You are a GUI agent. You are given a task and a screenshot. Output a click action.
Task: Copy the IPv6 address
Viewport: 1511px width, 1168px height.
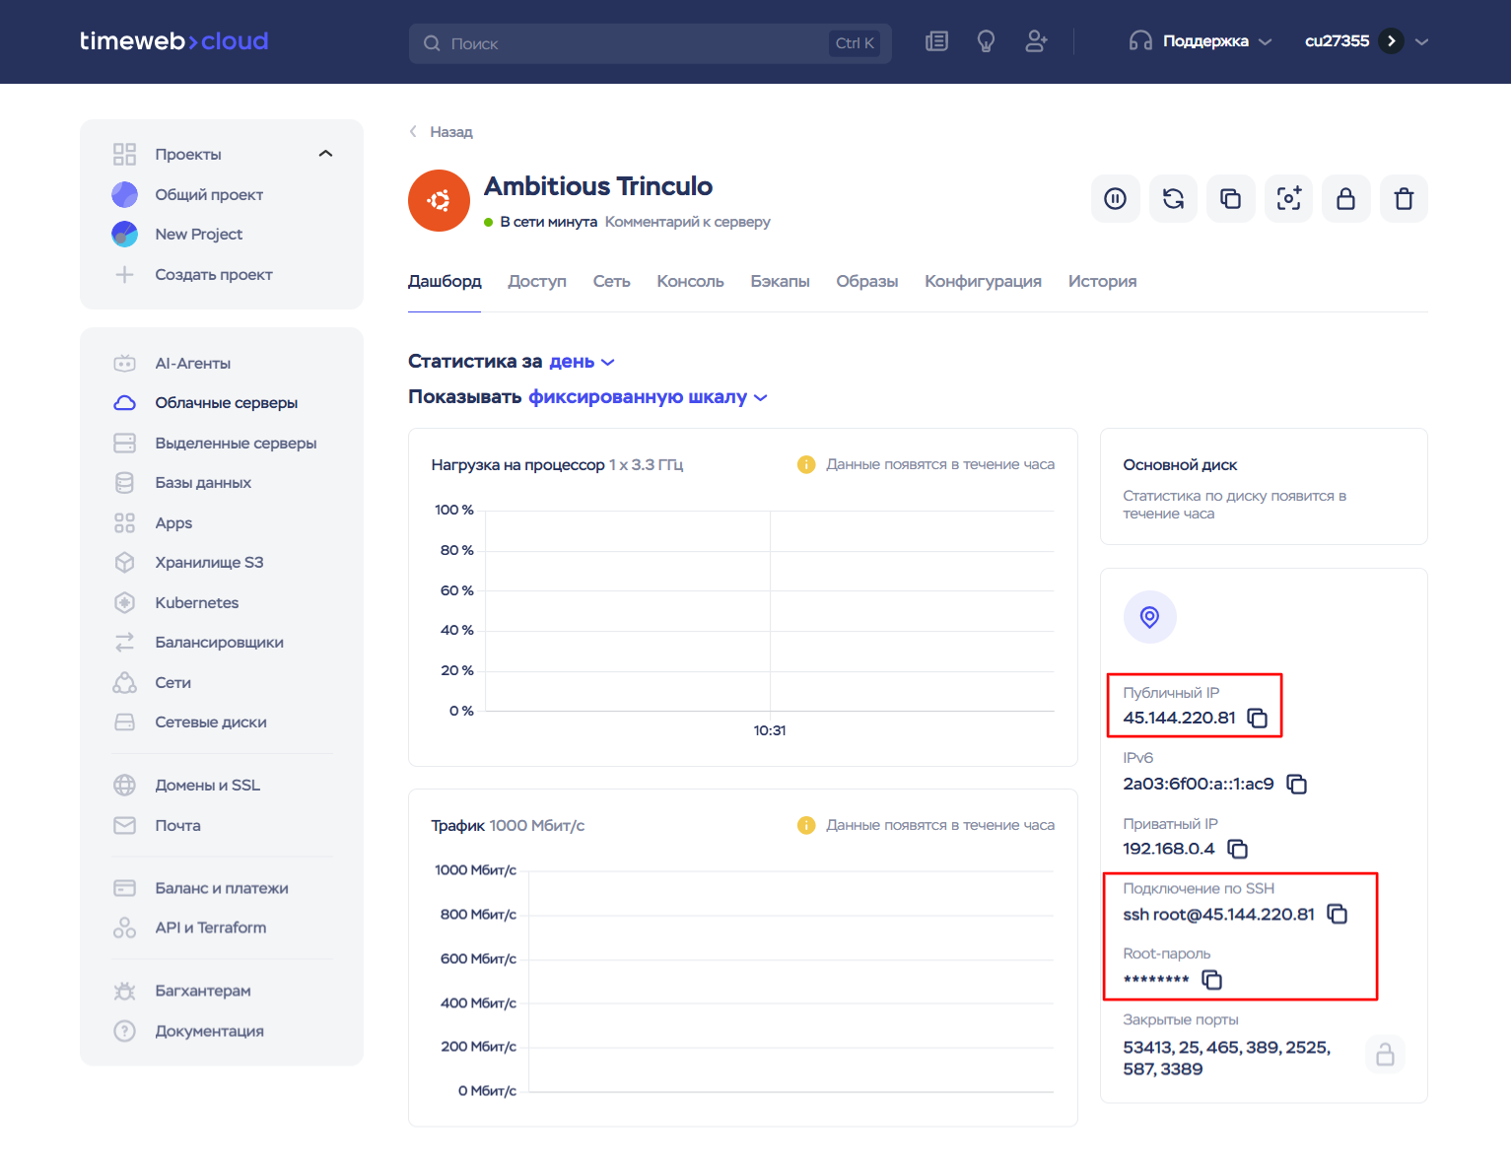coord(1297,784)
